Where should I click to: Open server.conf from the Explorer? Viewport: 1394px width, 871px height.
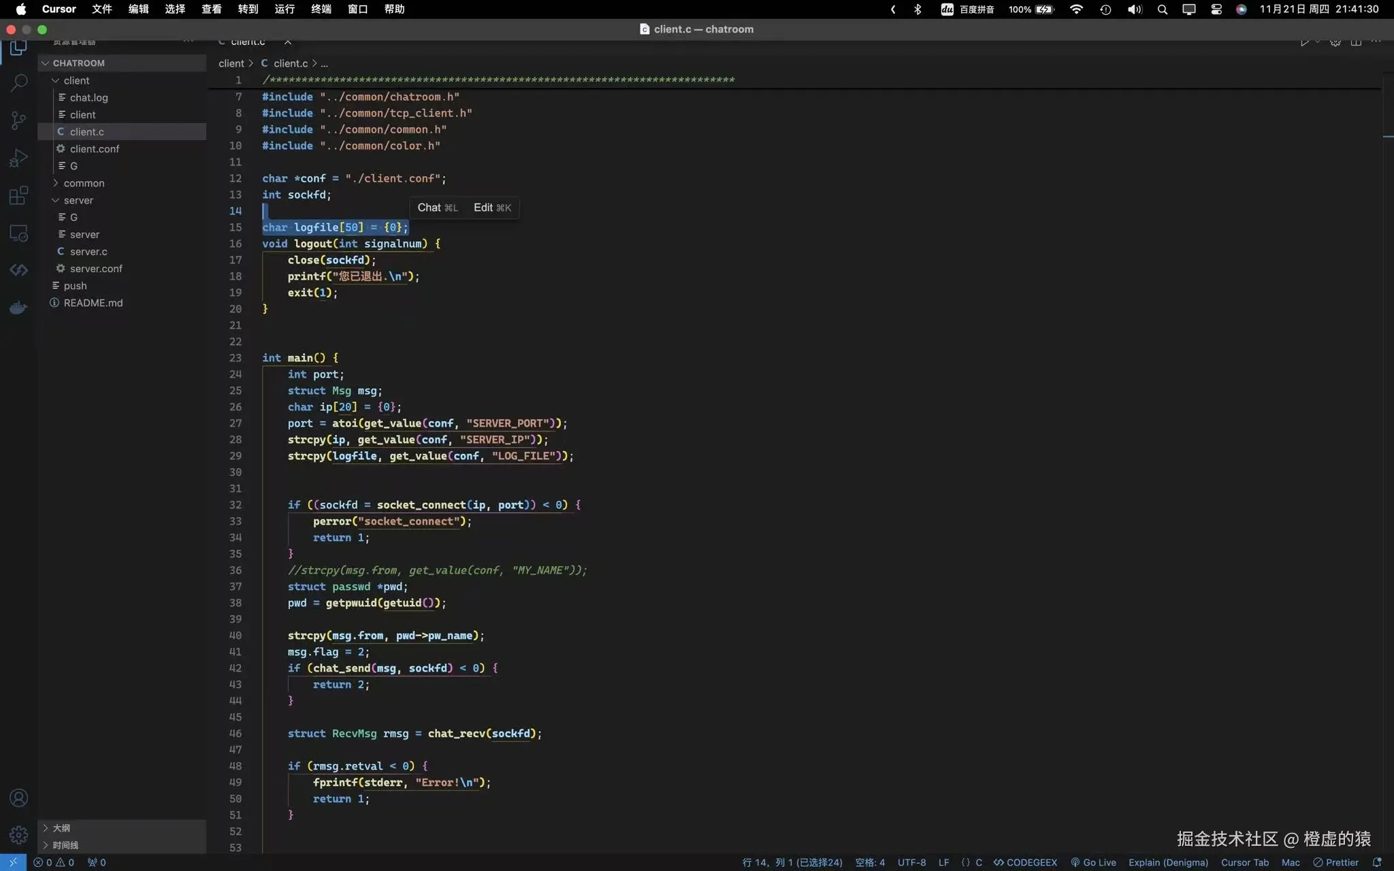tap(96, 268)
